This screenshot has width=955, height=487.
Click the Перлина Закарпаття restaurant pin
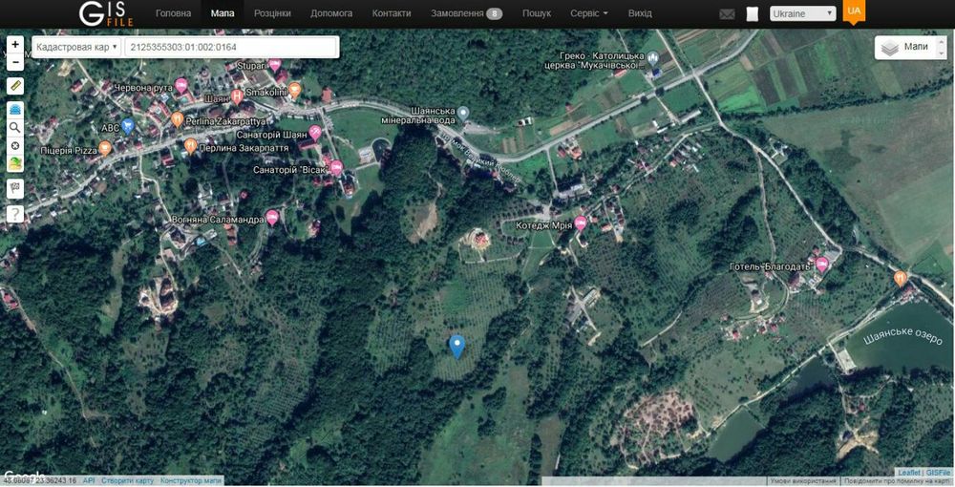(191, 146)
